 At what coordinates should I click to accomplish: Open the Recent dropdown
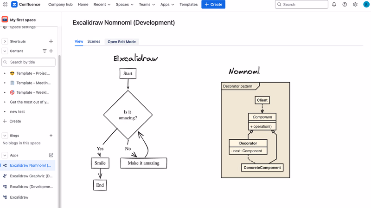point(102,4)
